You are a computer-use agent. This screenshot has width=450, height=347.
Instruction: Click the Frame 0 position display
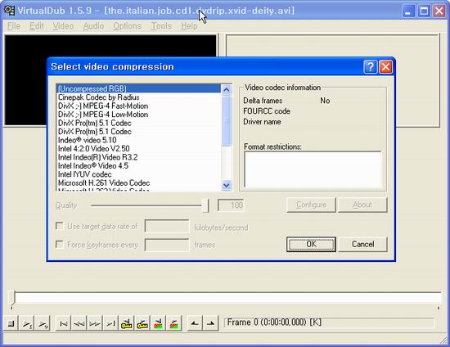click(x=329, y=322)
